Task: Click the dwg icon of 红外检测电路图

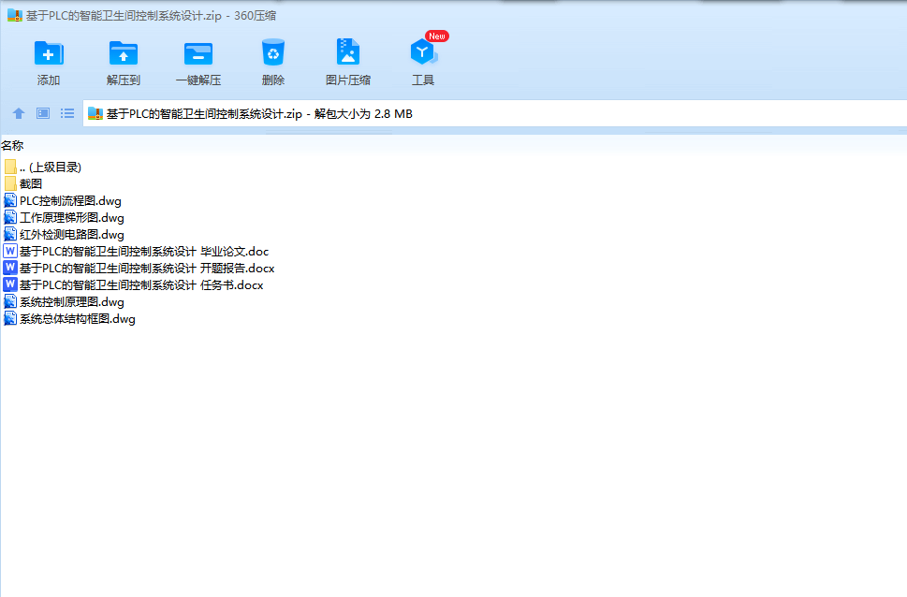Action: [10, 234]
